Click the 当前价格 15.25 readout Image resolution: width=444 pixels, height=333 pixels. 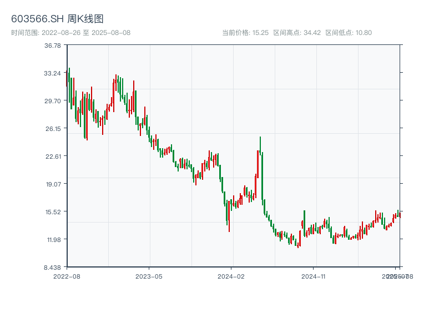pyautogui.click(x=245, y=33)
